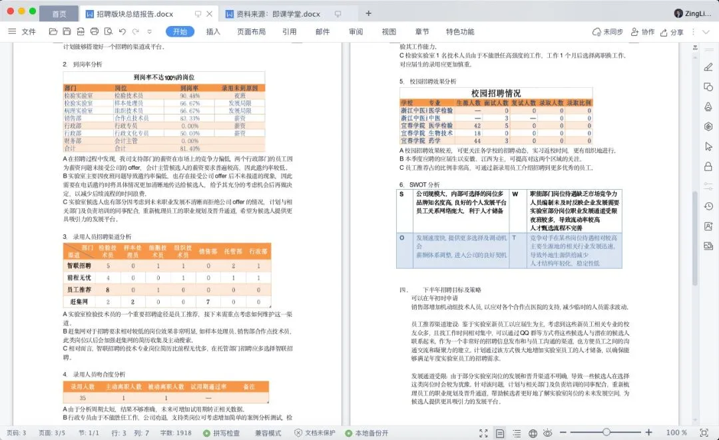Select the pen edit tool in sidebar
719x440 pixels.
(708, 67)
